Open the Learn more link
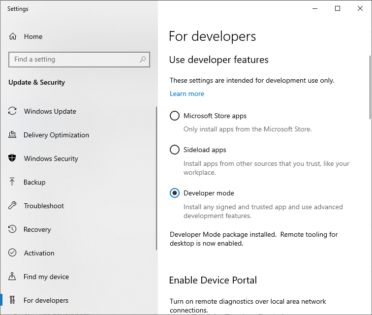The width and height of the screenshot is (372, 315). [x=187, y=94]
